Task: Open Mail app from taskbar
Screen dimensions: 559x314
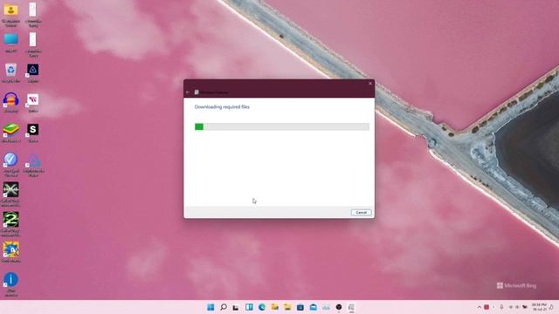Action: coord(314,307)
